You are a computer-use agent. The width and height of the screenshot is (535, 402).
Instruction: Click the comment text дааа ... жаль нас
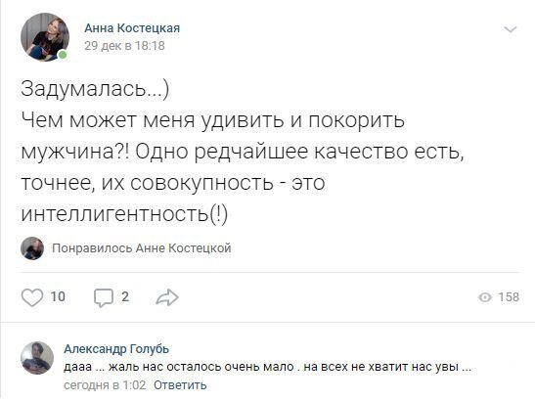click(x=268, y=367)
